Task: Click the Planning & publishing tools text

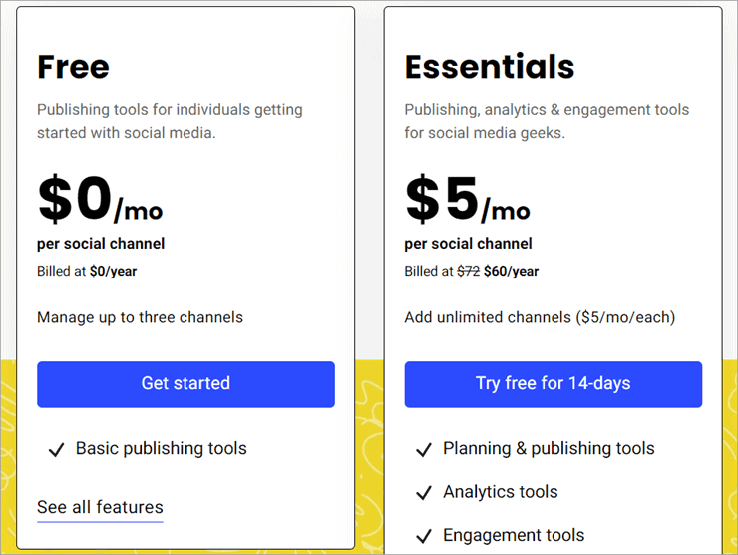Action: (549, 449)
